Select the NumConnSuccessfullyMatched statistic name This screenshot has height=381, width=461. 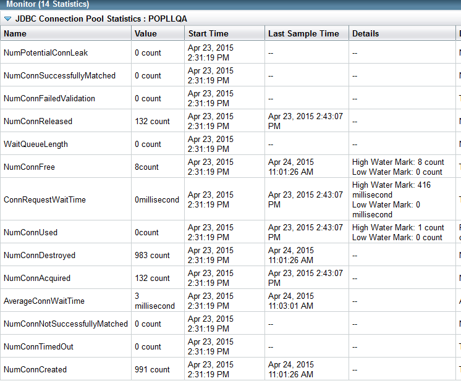59,76
